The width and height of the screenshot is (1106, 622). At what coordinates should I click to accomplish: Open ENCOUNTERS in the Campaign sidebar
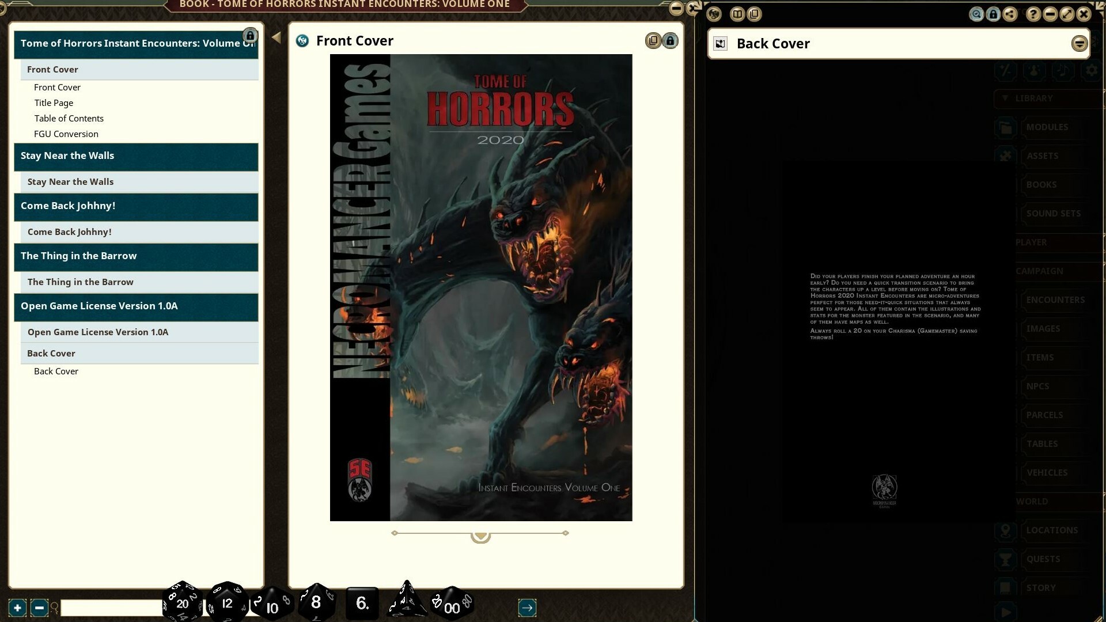pos(1055,299)
